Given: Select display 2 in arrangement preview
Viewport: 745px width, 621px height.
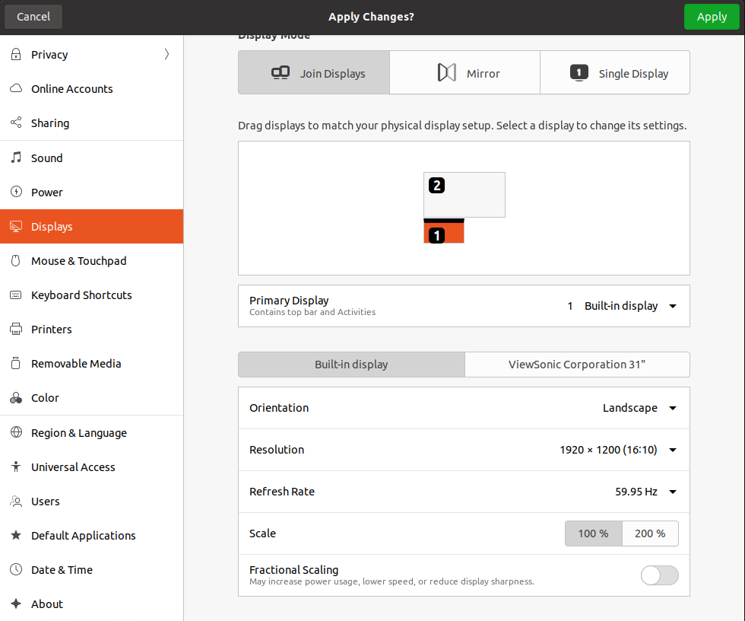Looking at the screenshot, I should [464, 195].
